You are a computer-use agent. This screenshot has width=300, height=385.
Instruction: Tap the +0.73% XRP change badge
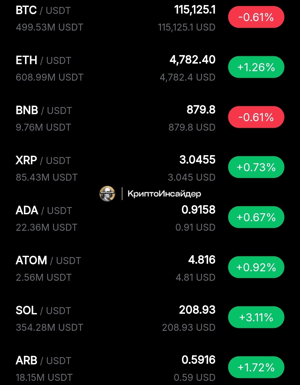(256, 167)
